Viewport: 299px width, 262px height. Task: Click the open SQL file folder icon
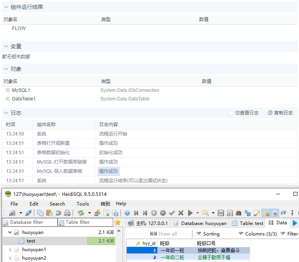[206, 213]
